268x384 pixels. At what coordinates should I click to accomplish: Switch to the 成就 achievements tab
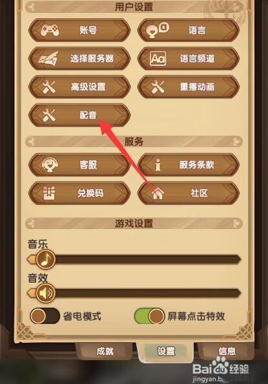click(x=105, y=352)
